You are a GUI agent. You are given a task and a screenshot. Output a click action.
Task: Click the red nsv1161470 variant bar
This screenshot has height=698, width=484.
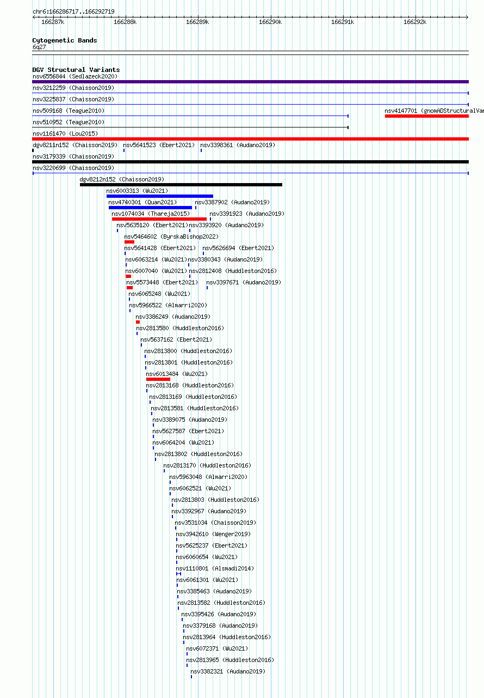coord(251,139)
